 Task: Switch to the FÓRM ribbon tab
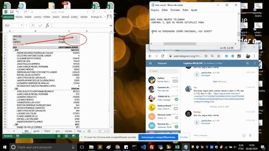coord(47,17)
